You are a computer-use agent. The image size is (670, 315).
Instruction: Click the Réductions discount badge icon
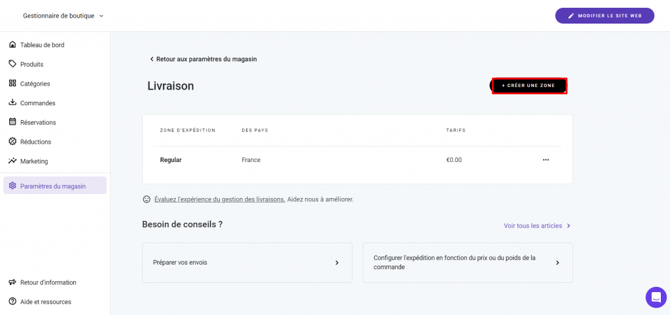tap(12, 141)
